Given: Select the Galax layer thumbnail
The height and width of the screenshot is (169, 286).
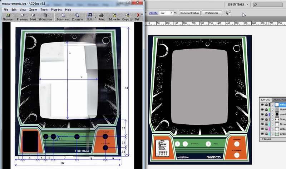Looking at the screenshot, I should [277, 105].
